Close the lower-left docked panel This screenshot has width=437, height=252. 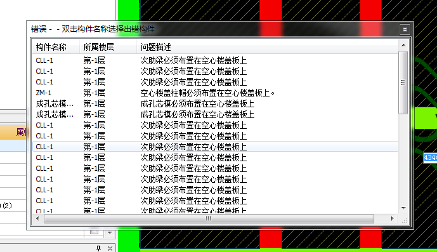coord(110,248)
